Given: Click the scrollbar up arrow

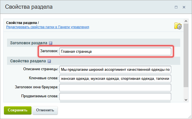Looking at the screenshot, I should tap(186, 21).
